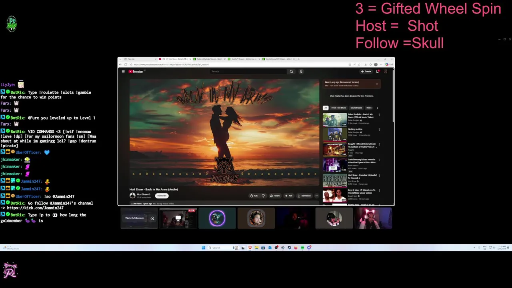This screenshot has height=288, width=512.
Task: Click the YouTube search magnifier button
Action: tap(291, 72)
